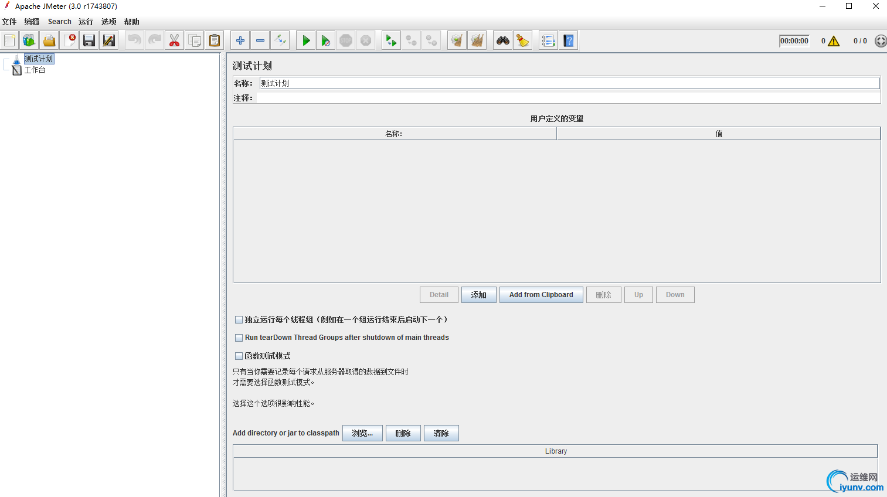Start all remote engines icon
This screenshot has height=497, width=887.
point(391,40)
